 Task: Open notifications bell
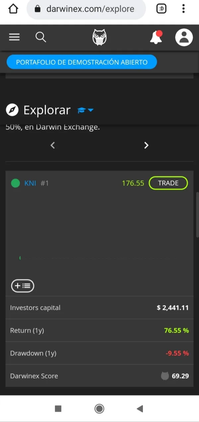156,37
